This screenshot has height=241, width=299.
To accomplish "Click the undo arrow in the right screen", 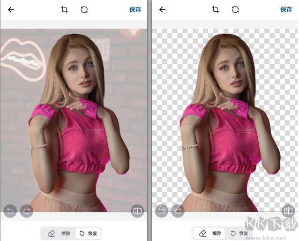I will [x=162, y=211].
